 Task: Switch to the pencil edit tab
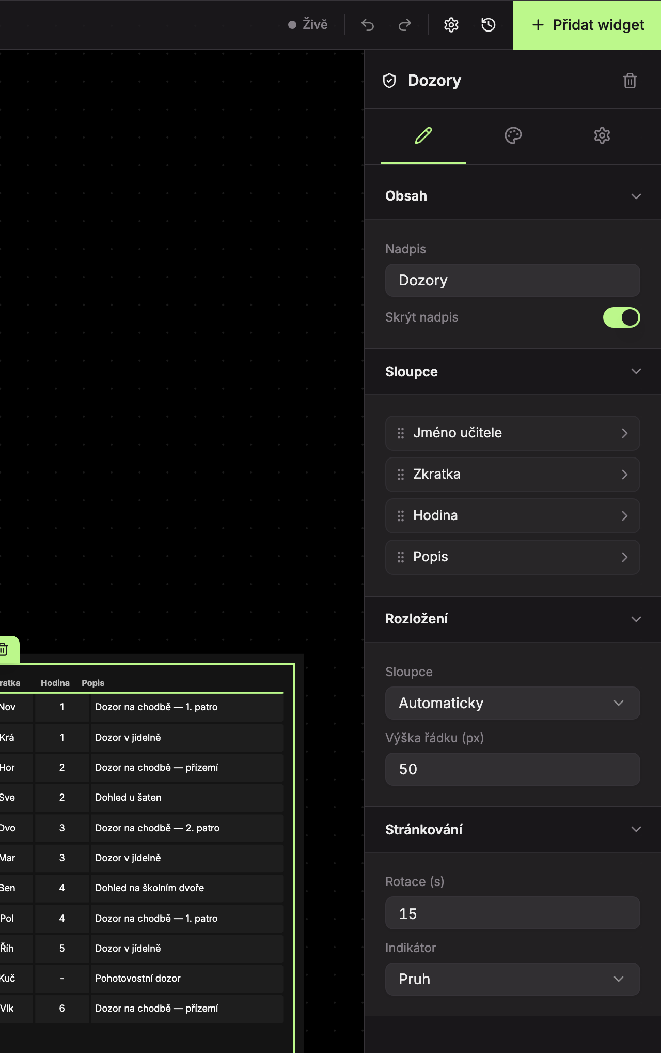[x=423, y=136]
